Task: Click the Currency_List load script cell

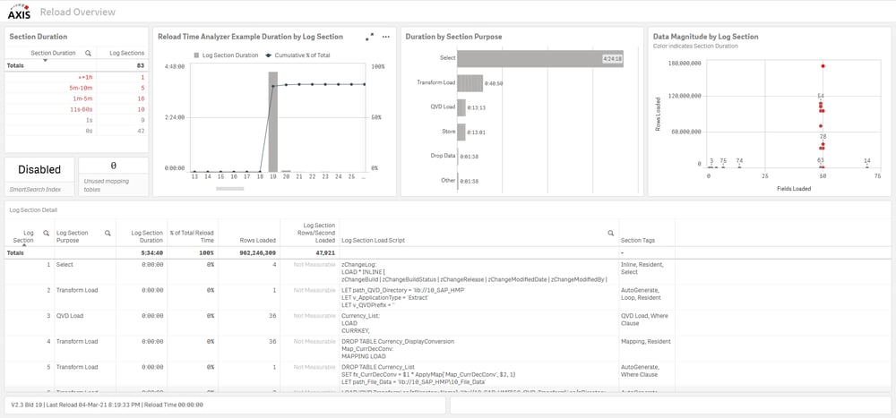Action: point(478,322)
